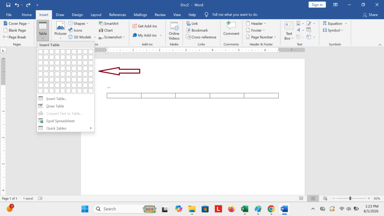Image resolution: width=384 pixels, height=216 pixels.
Task: Switch to the References tab
Action: click(117, 15)
